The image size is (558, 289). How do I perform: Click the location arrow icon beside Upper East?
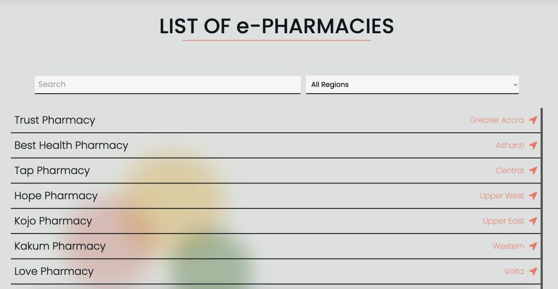point(533,221)
